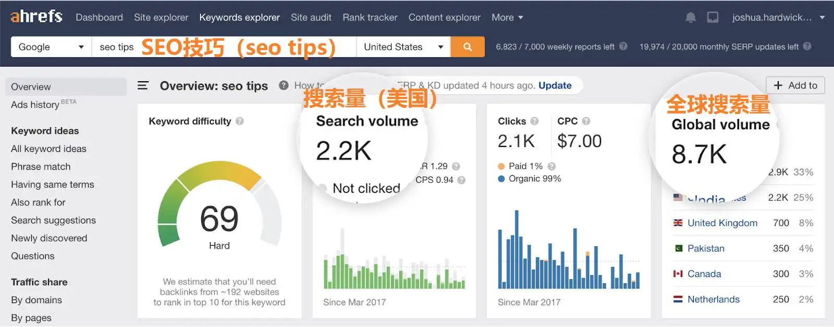Click the hamburger menu icon beside Overview
This screenshot has width=834, height=327.
[143, 85]
